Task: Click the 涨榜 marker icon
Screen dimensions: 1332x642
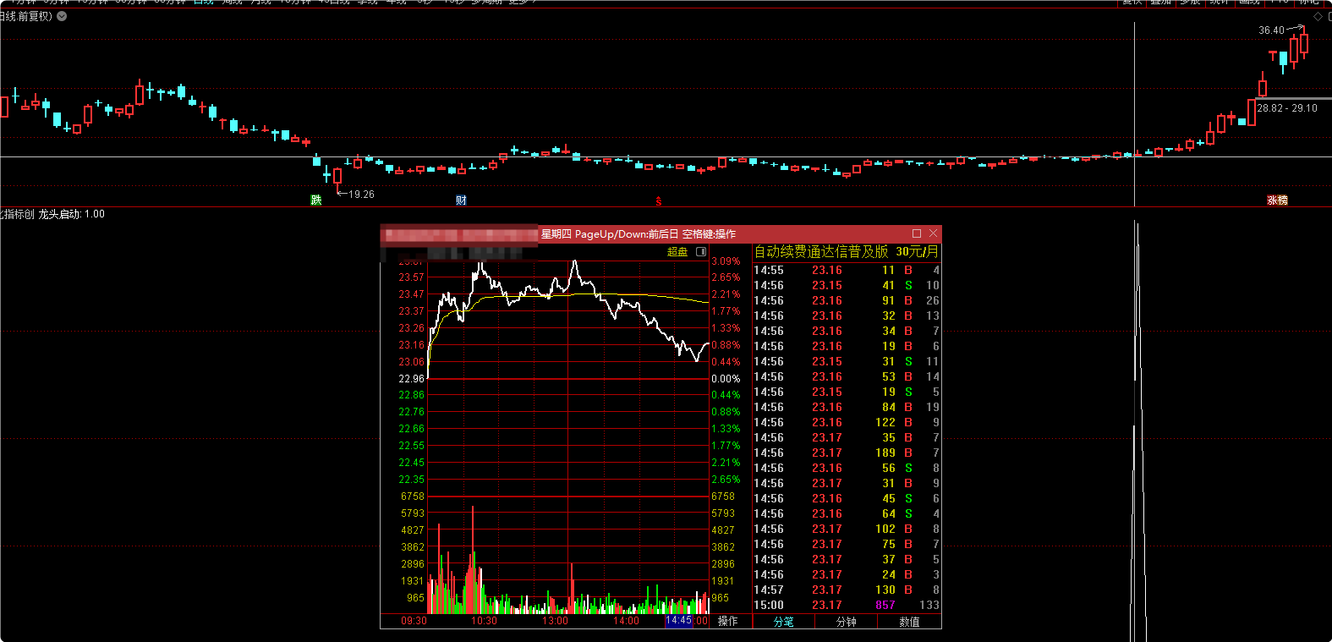Action: pos(1277,200)
